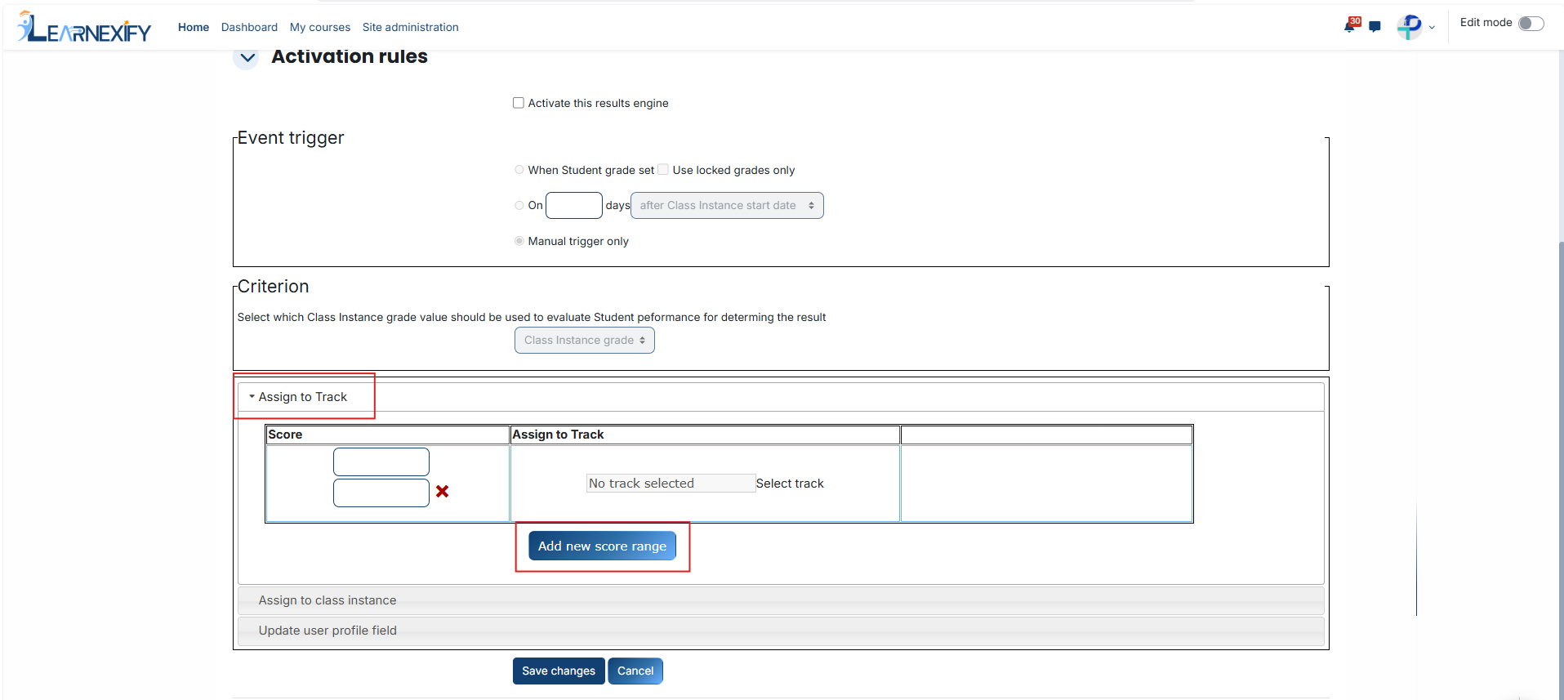
Task: Open the after Class Instance start date dropdown
Action: click(x=727, y=205)
